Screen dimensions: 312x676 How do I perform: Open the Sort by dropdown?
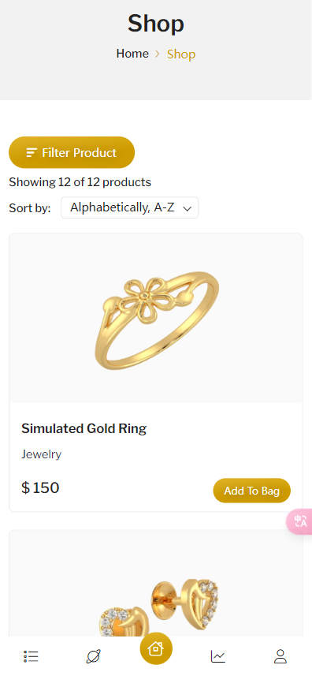129,207
